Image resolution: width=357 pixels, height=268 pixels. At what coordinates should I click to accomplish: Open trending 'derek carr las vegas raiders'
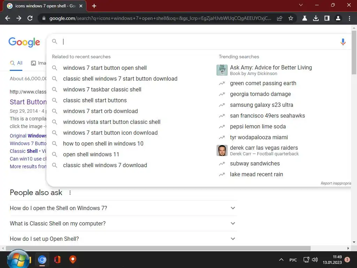tap(264, 148)
